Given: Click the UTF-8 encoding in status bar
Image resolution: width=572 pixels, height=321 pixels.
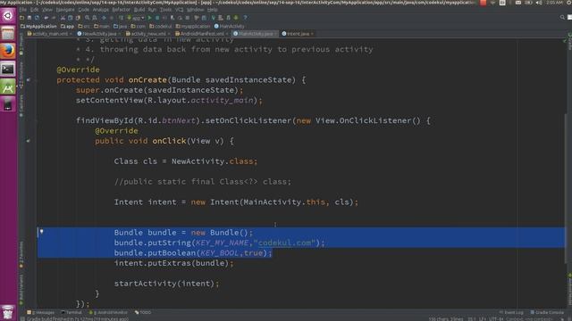Looking at the screenshot, I should tap(496, 319).
